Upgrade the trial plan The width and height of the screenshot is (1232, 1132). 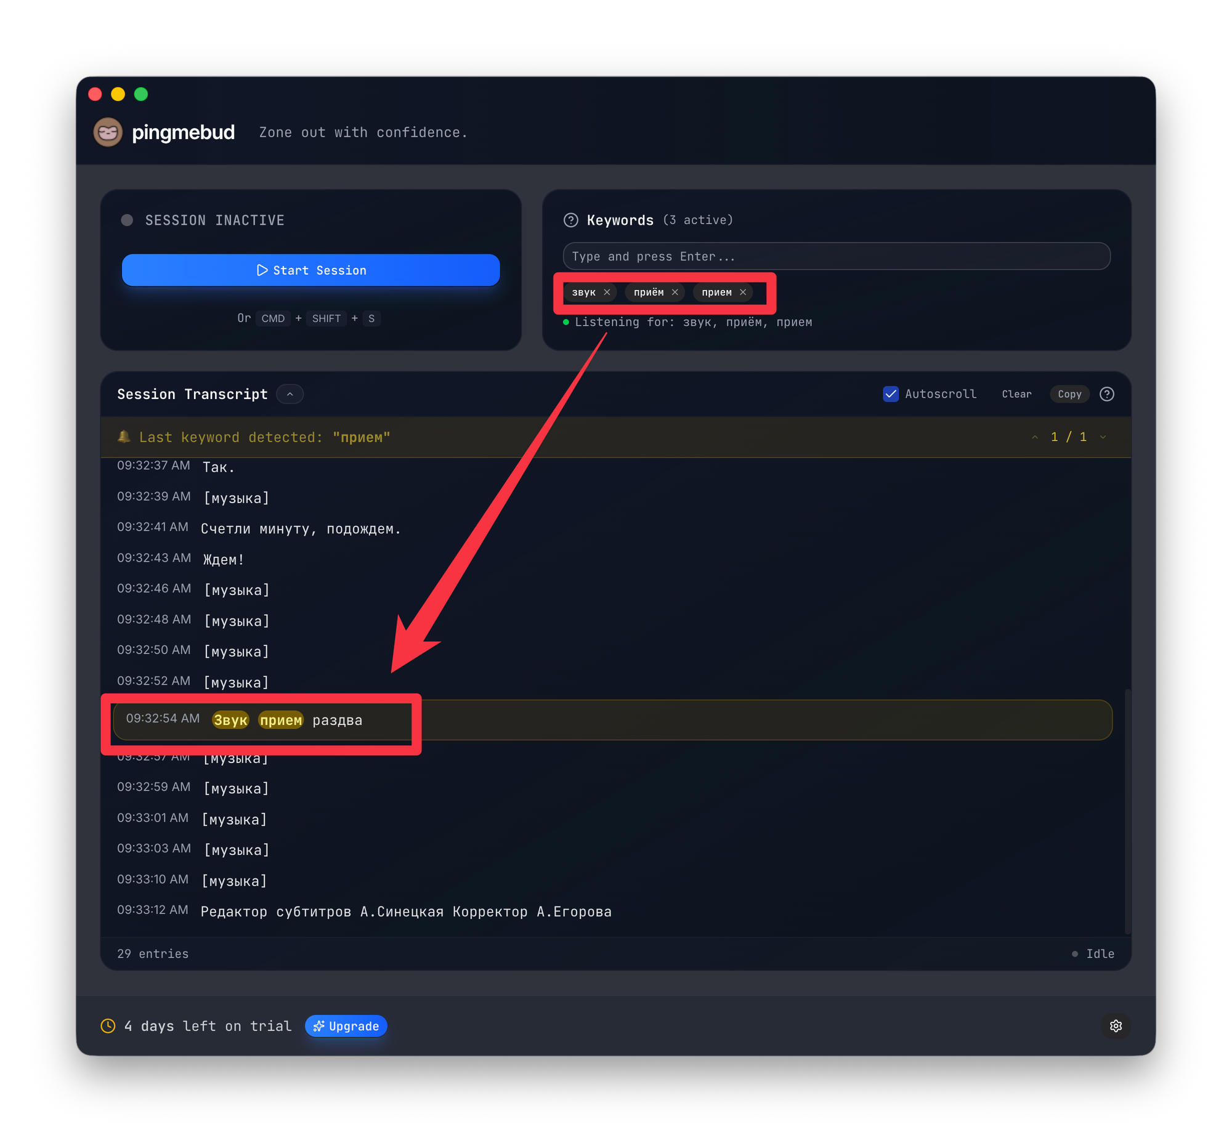pos(346,1025)
